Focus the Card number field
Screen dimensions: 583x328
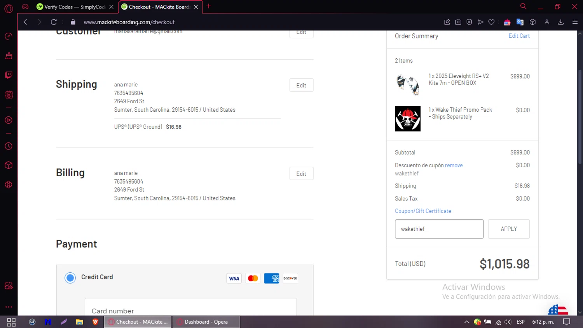point(190,307)
